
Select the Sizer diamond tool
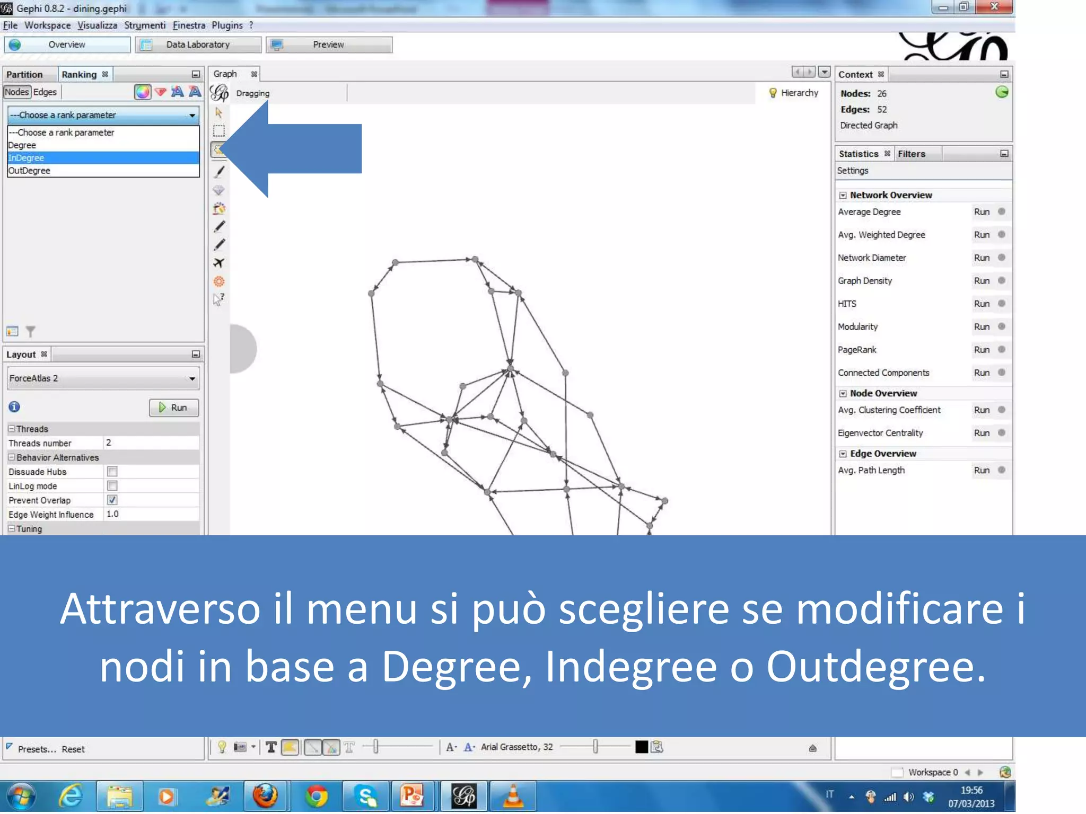[218, 190]
